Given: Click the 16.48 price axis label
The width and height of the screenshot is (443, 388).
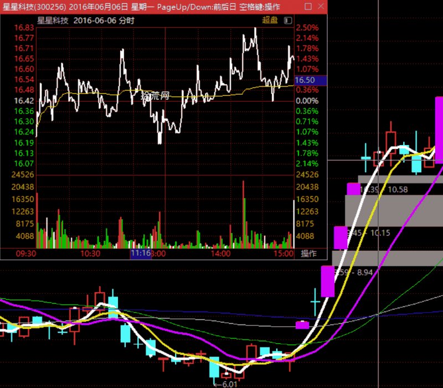Looking at the screenshot, I should click(24, 90).
